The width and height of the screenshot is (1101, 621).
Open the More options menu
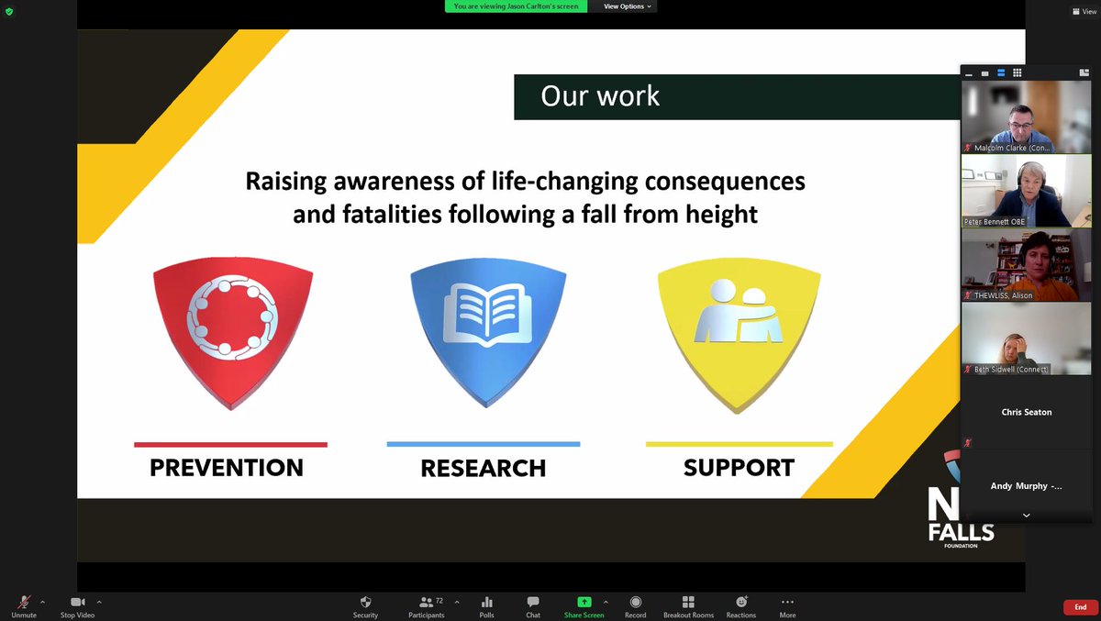click(787, 606)
